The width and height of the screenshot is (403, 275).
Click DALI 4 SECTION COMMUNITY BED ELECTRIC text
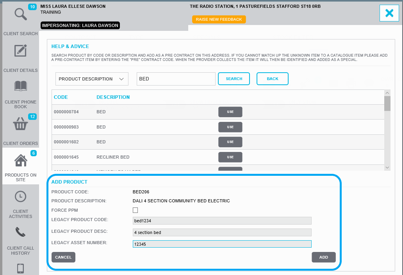pos(181,201)
